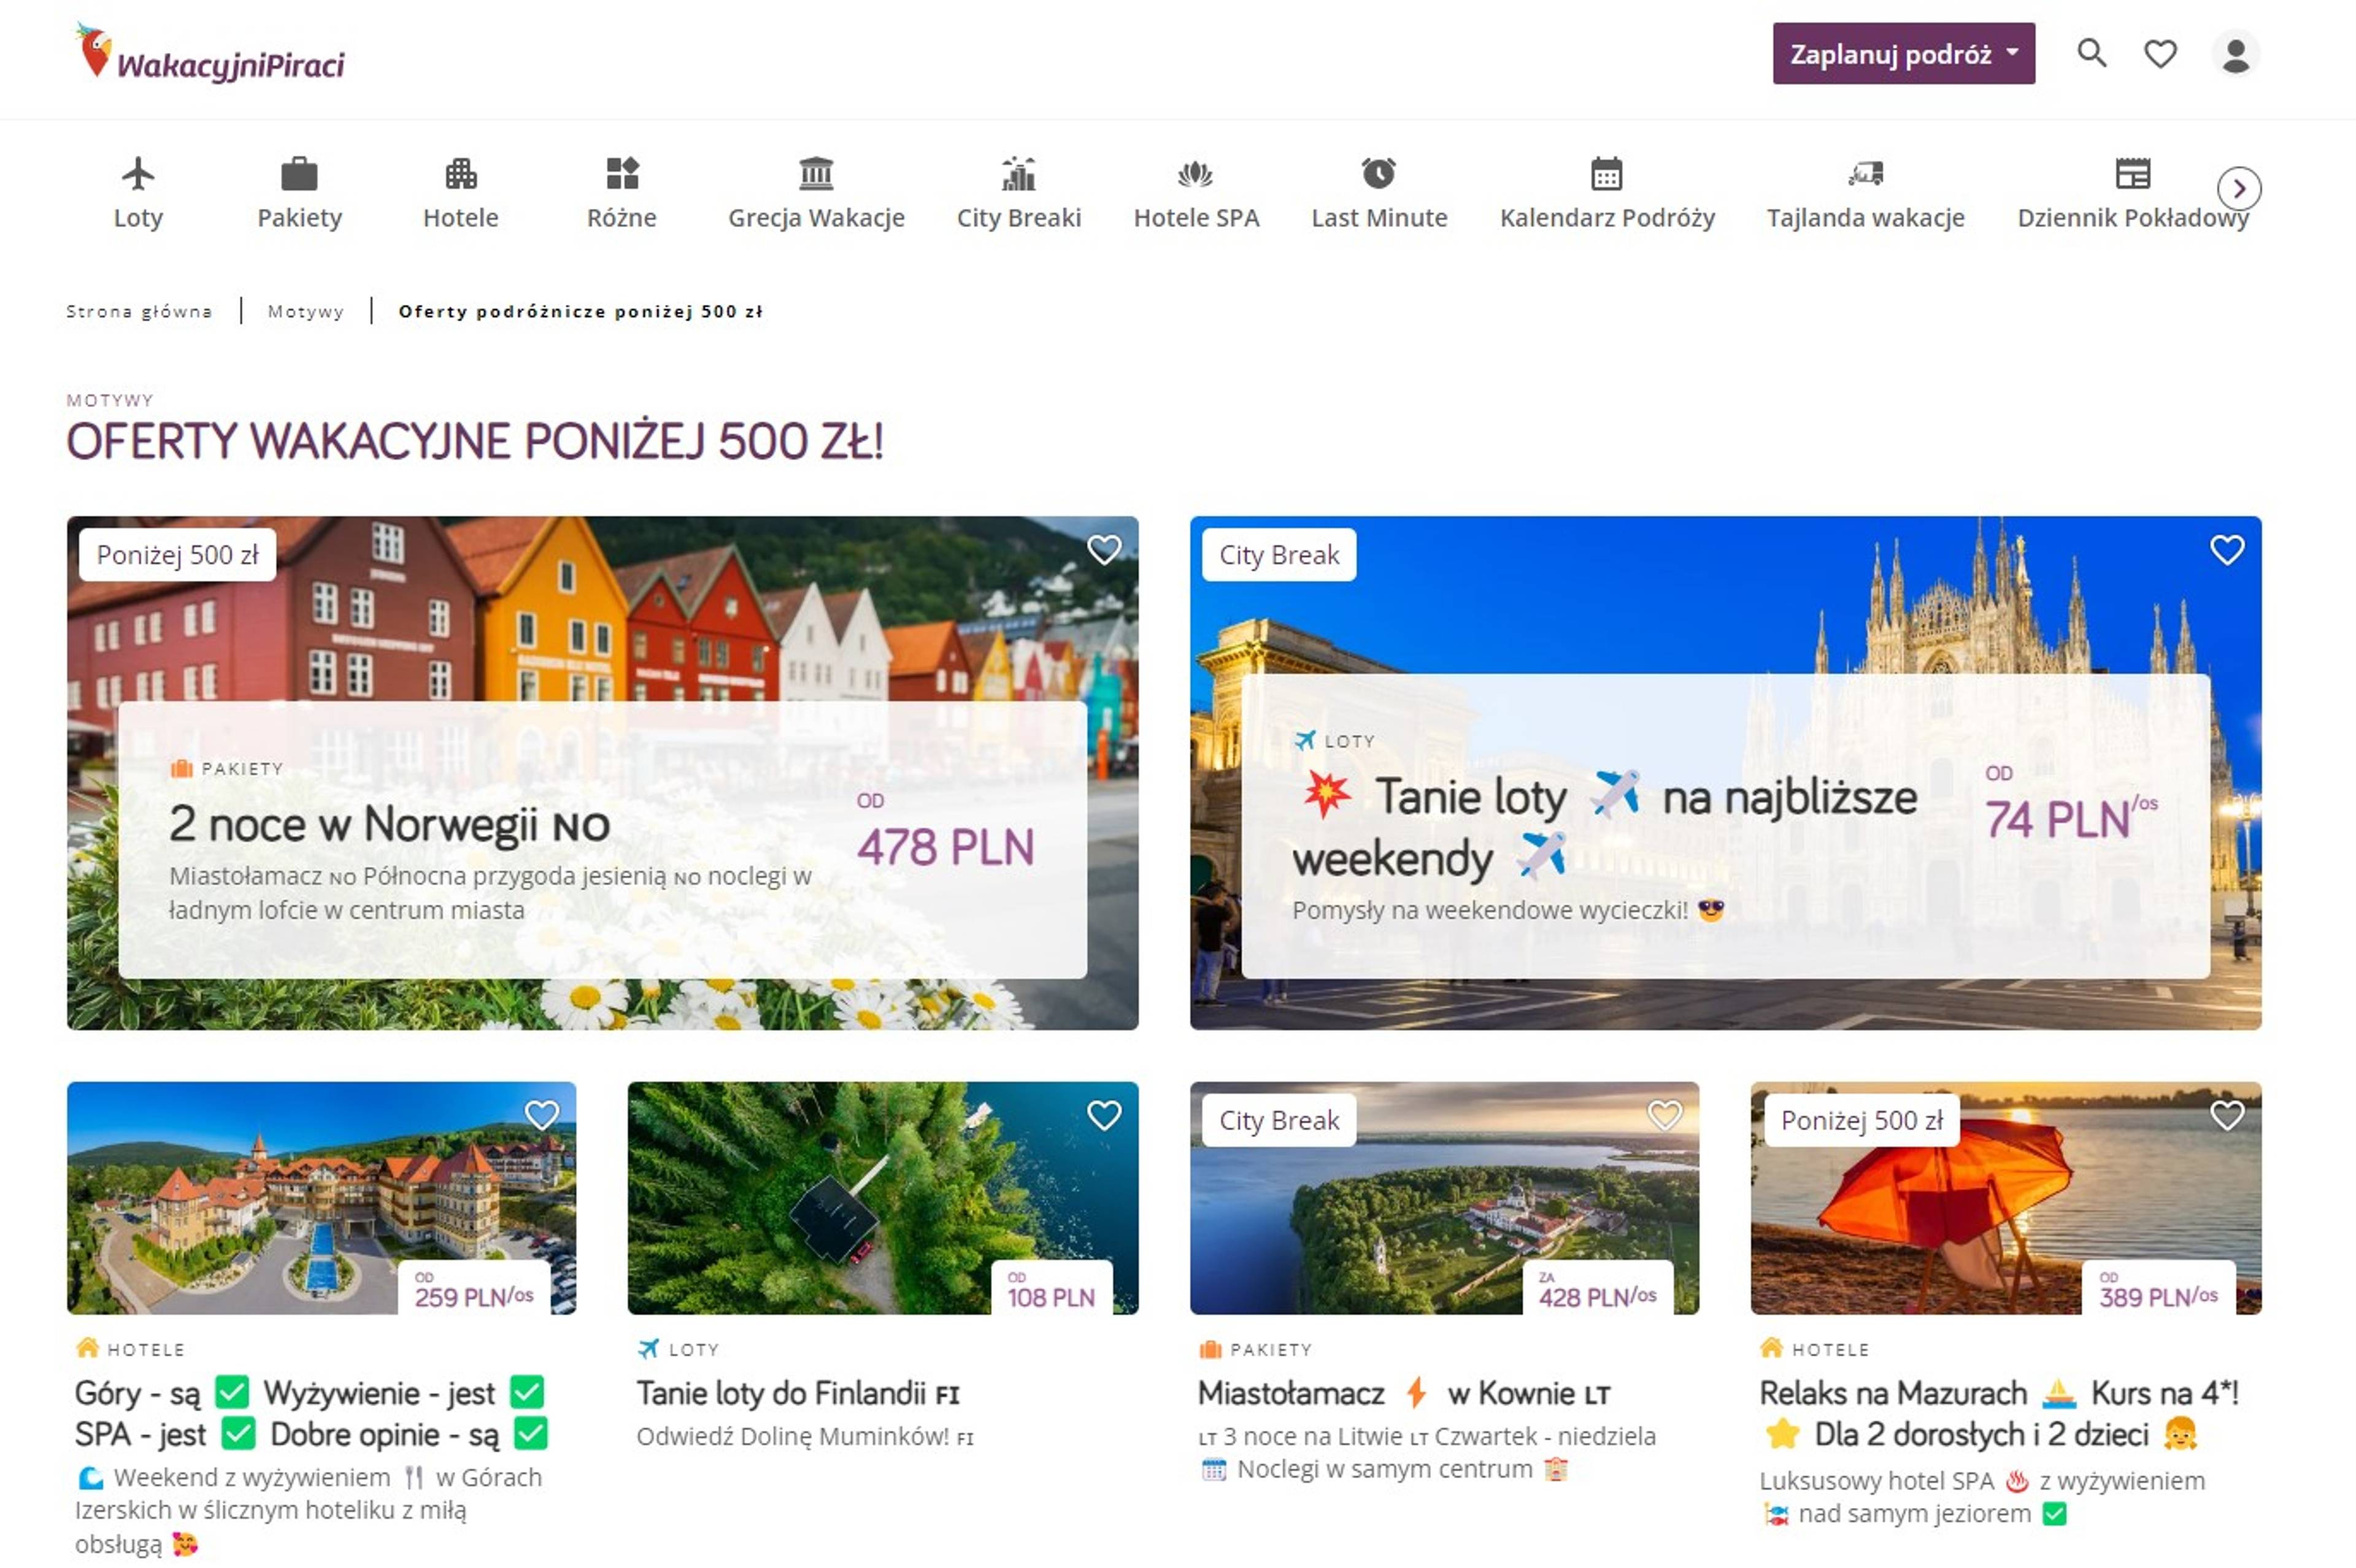Open the search magnifier icon
Screen dimensions: 2356x1568
pyautogui.click(x=2091, y=53)
